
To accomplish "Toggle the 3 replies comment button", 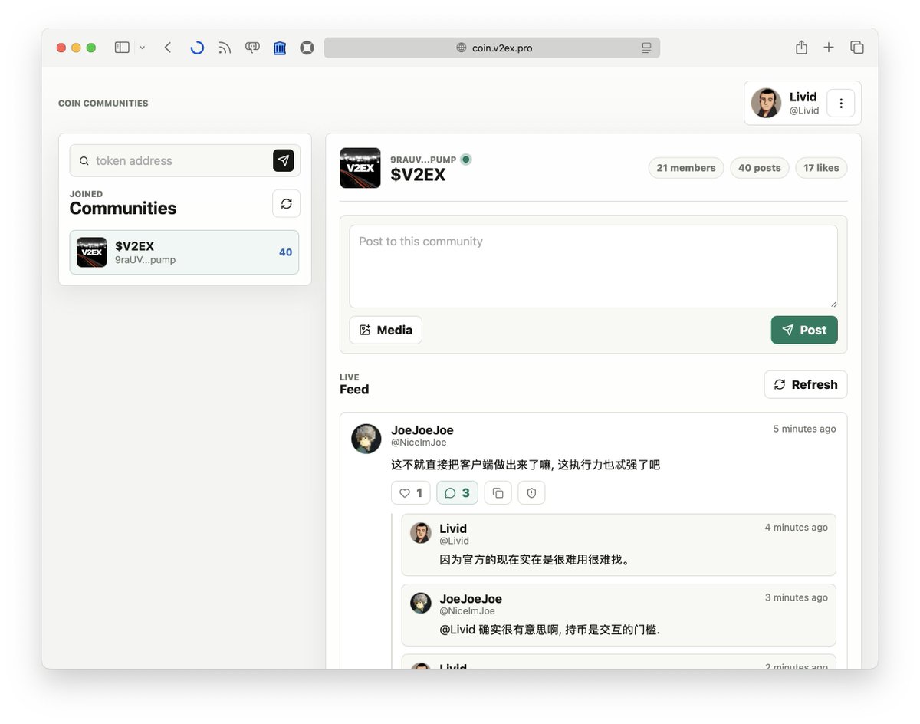I will [458, 492].
